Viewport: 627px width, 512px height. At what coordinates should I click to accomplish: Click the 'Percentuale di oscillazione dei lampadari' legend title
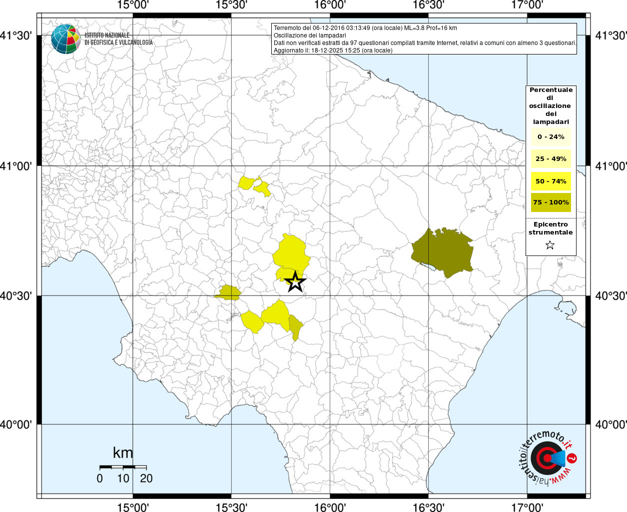(551, 106)
